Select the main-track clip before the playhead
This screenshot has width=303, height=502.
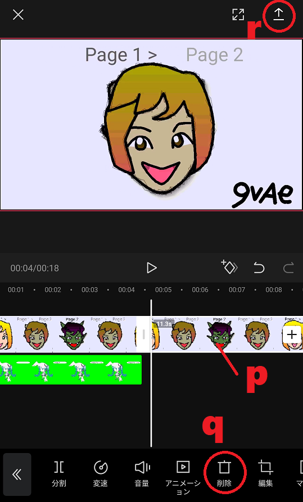click(68, 334)
